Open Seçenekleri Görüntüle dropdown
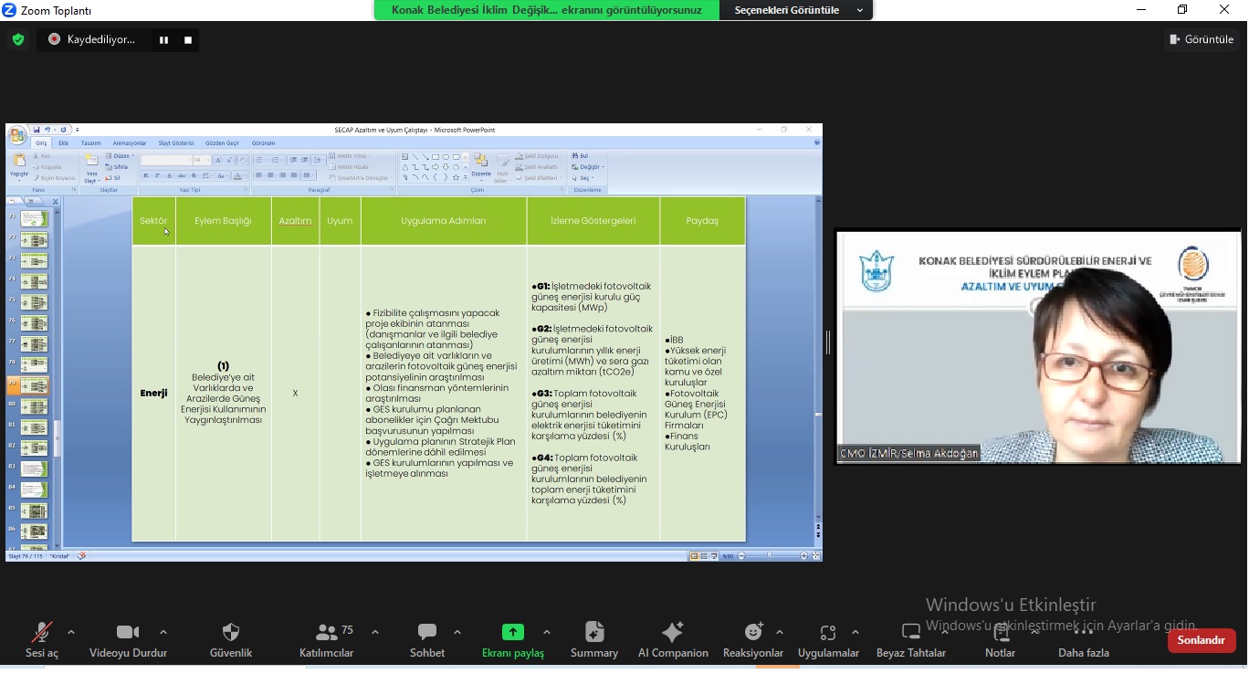Screen dimensions: 1249x674 click(x=792, y=10)
